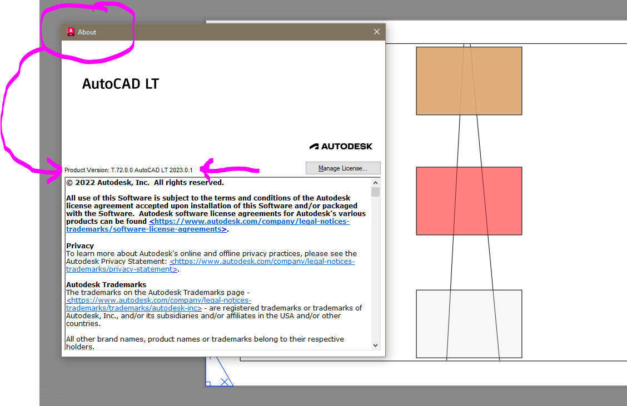Select the tan rectangle at top of drawing
627x406 pixels.
pos(469,80)
